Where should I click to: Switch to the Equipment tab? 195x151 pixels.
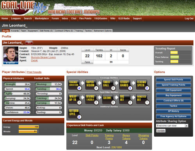(x=33, y=31)
